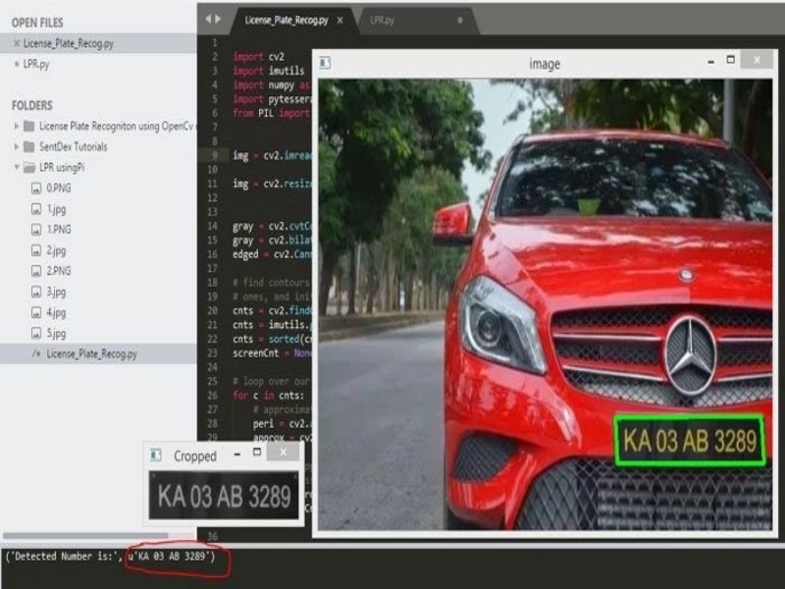Click the 3.jpg file icon

click(36, 292)
